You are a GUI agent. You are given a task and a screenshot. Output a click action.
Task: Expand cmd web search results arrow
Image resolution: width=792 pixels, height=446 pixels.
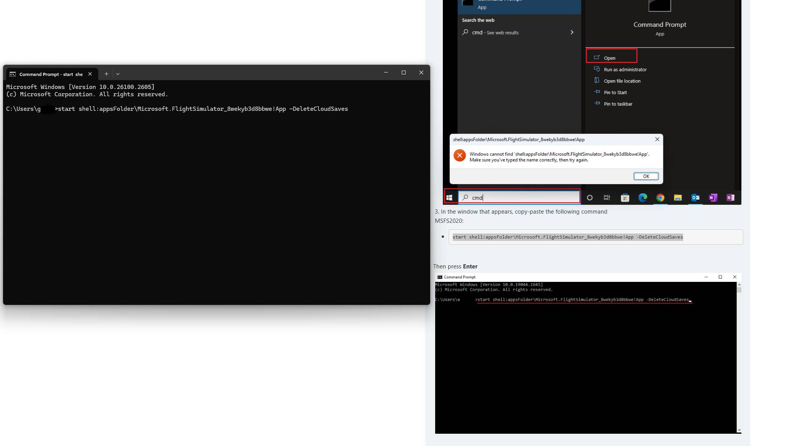571,32
